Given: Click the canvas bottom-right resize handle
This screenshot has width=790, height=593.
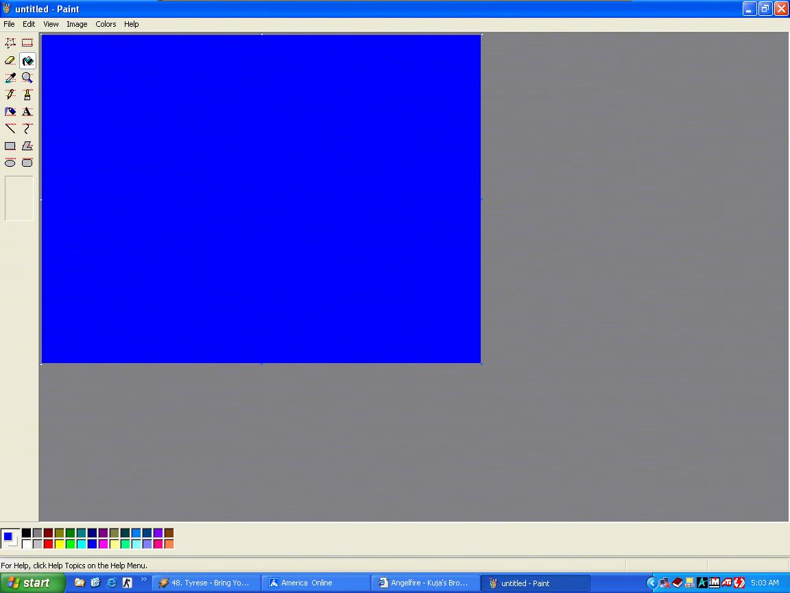Looking at the screenshot, I should tap(481, 364).
